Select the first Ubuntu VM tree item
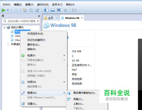Viewport: 142px width, 110px height. [18, 36]
